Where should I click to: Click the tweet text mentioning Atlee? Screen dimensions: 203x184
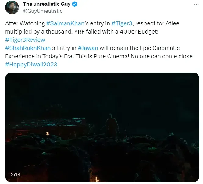[x=157, y=23]
